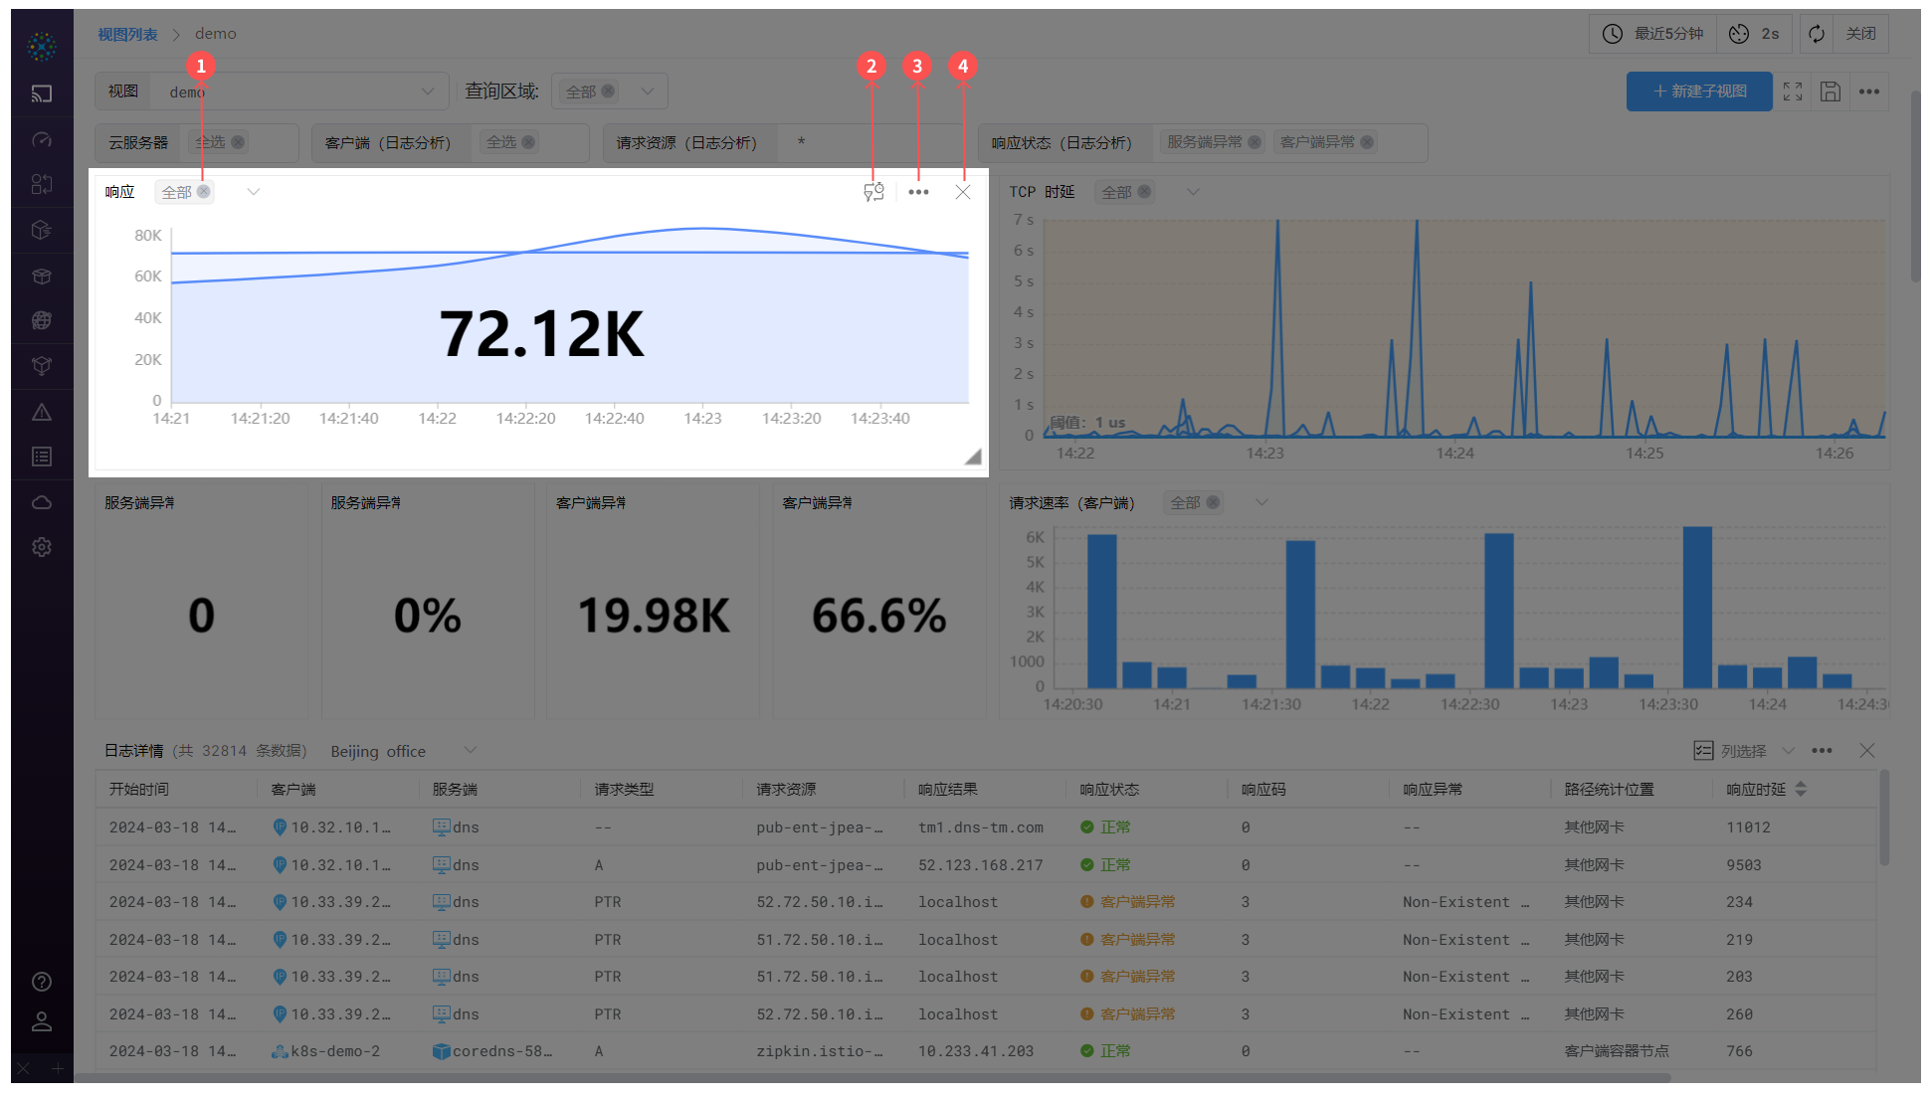Click the fullscreen expand icon near 新建子视图

pyautogui.click(x=1794, y=91)
